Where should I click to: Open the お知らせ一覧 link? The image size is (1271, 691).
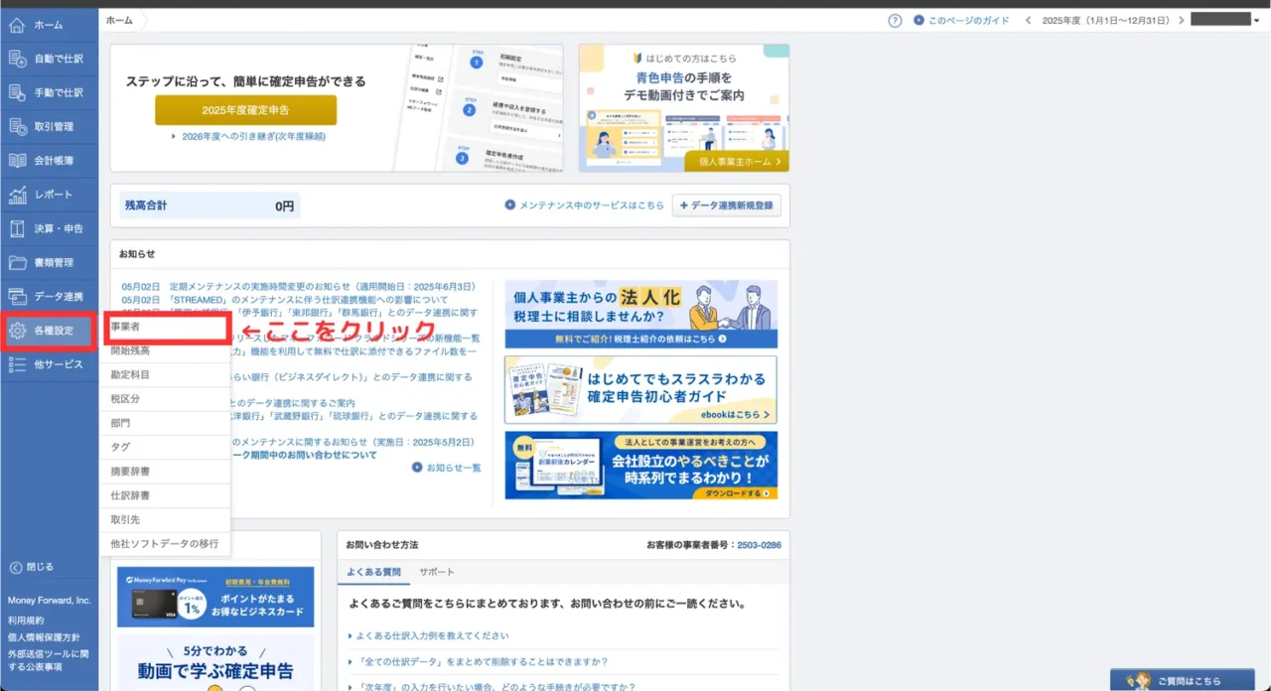447,468
